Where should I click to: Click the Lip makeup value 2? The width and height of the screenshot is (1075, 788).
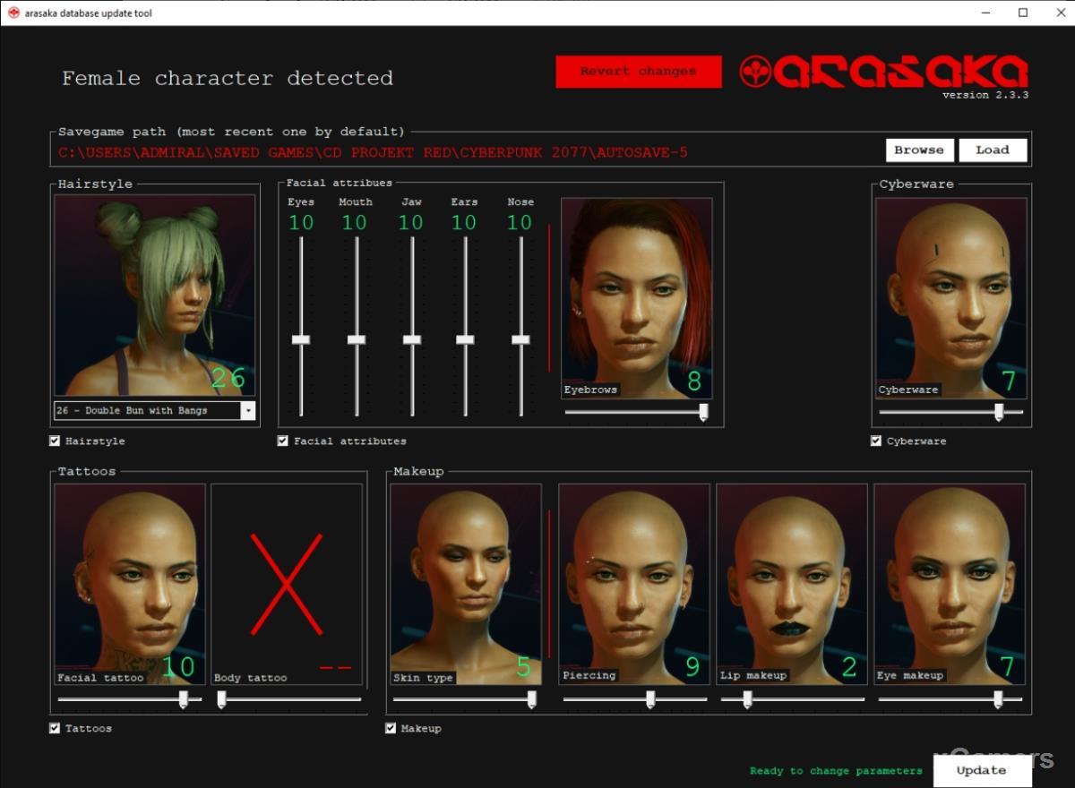[849, 667]
